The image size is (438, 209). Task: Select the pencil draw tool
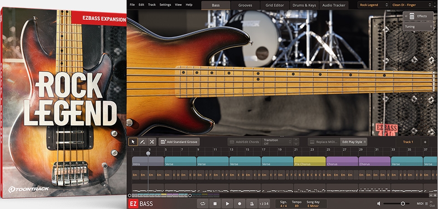pos(142,142)
